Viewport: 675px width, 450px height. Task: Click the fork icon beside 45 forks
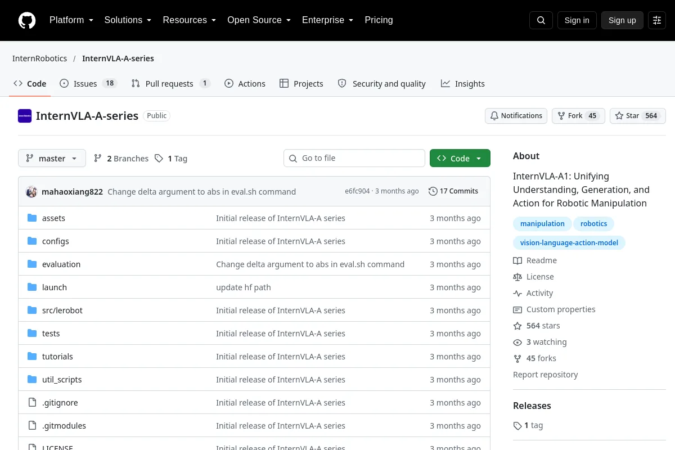pos(517,358)
